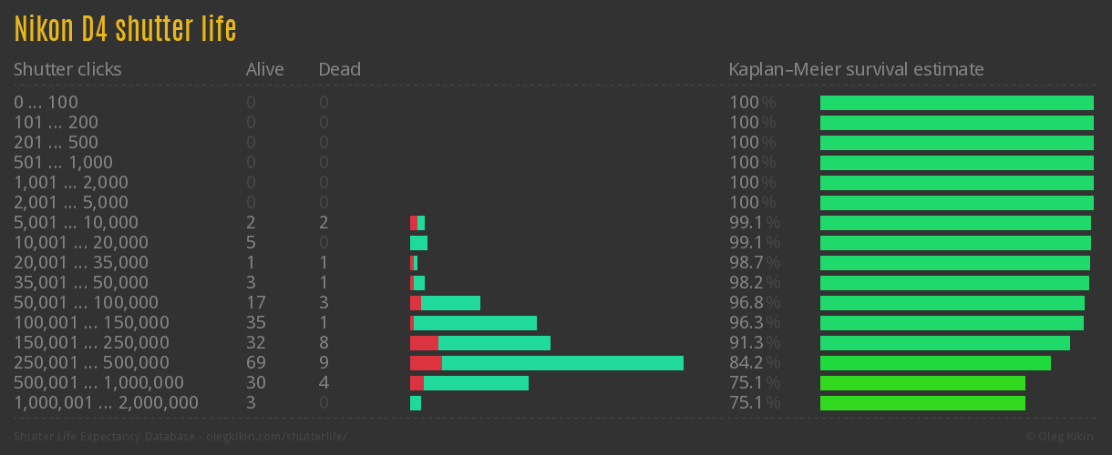The height and width of the screenshot is (455, 1112).
Task: Select the 0 … 100 row label
Action: [46, 103]
